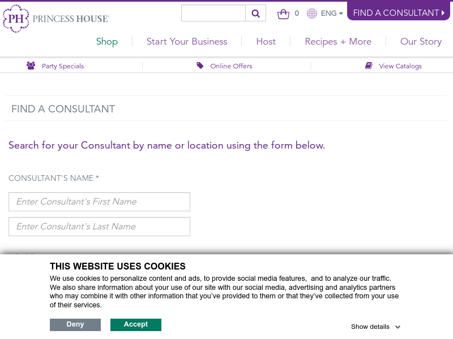This screenshot has height=339, width=453.
Task: Click "THIS WEBSITE USES COOKIES" heading
Action: point(118,266)
